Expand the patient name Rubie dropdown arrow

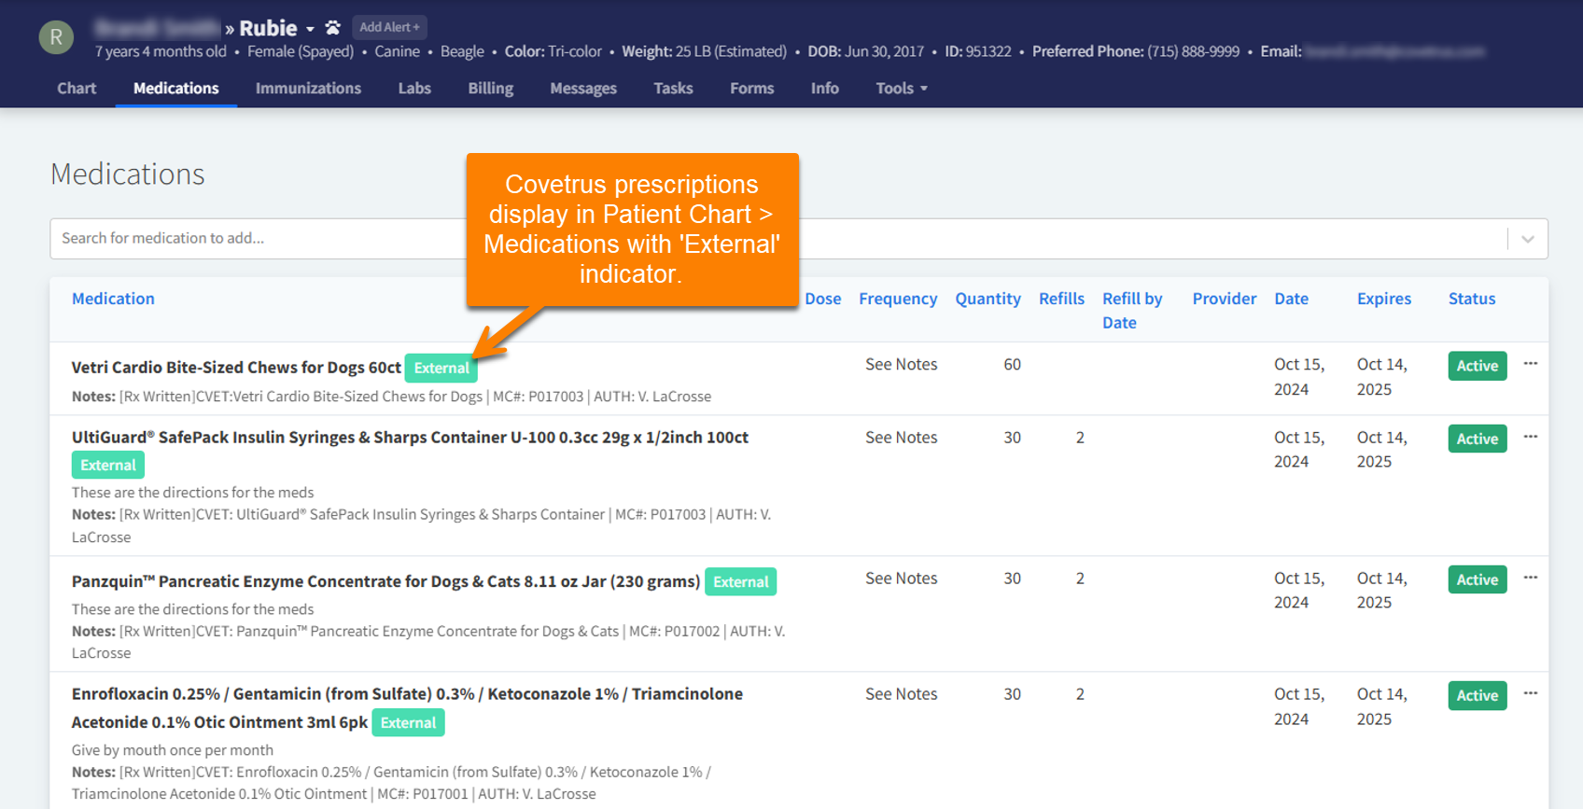pyautogui.click(x=310, y=29)
